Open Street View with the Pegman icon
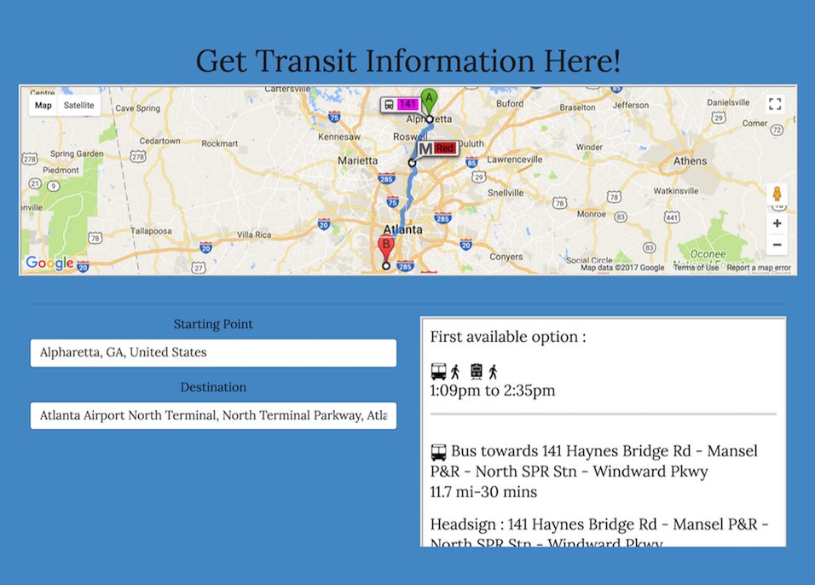Image resolution: width=815 pixels, height=585 pixels. pos(777,194)
